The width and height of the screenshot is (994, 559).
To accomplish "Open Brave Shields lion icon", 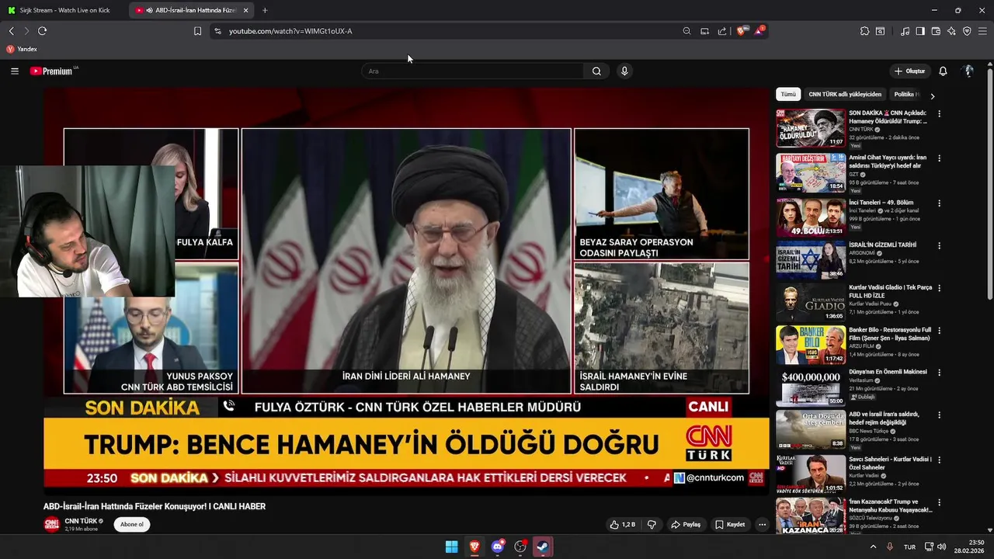I will point(741,31).
